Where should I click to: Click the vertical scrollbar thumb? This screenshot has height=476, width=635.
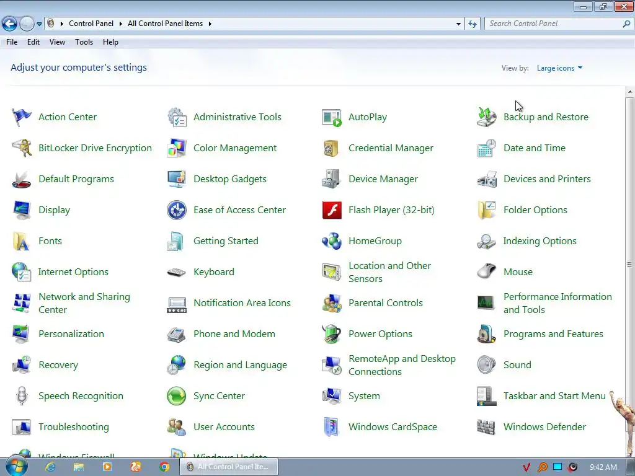coord(629,265)
